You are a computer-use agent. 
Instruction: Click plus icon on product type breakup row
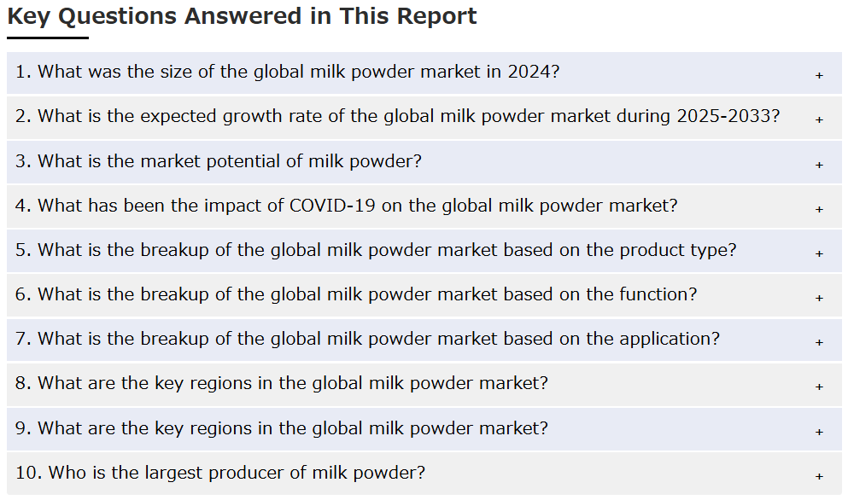pyautogui.click(x=819, y=253)
